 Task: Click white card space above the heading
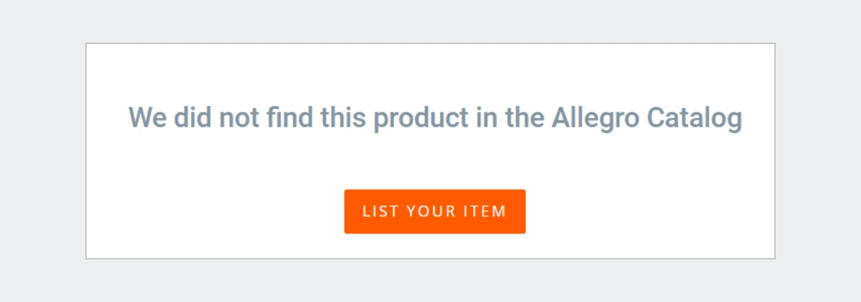pos(430,72)
